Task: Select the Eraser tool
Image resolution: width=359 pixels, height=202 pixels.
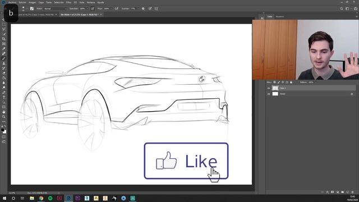Action: pos(4,73)
